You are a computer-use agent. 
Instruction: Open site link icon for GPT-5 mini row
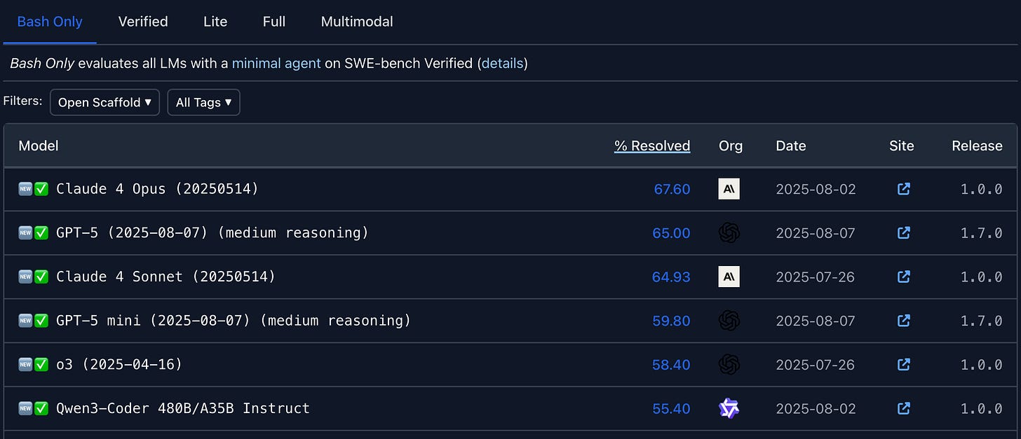click(904, 321)
